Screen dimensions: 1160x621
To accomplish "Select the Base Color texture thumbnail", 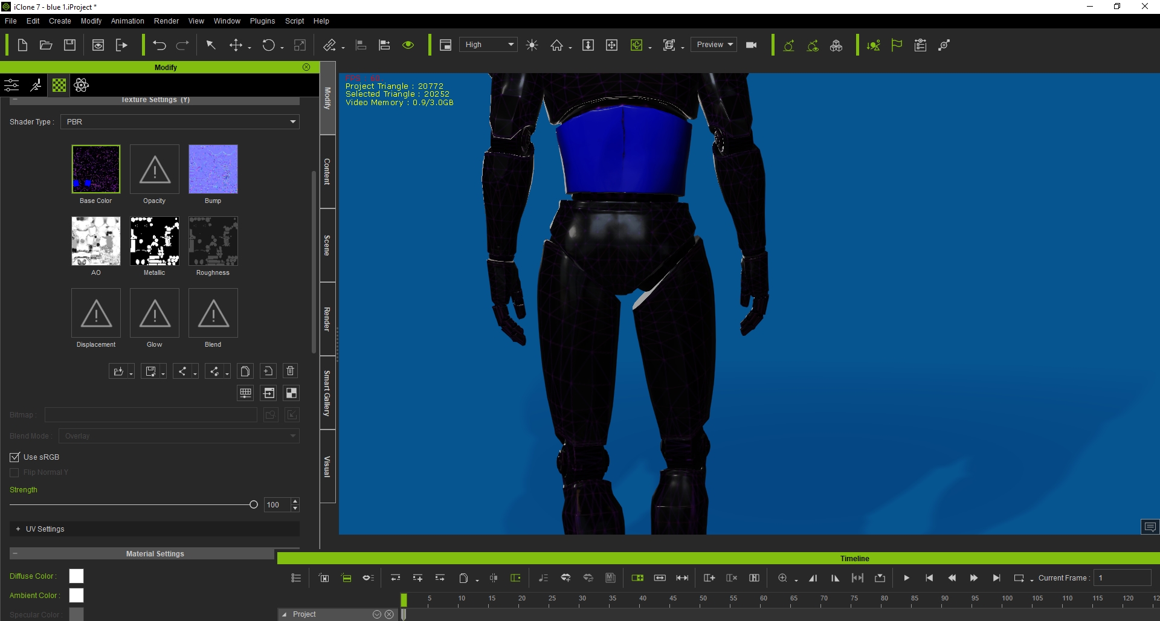I will tap(96, 169).
